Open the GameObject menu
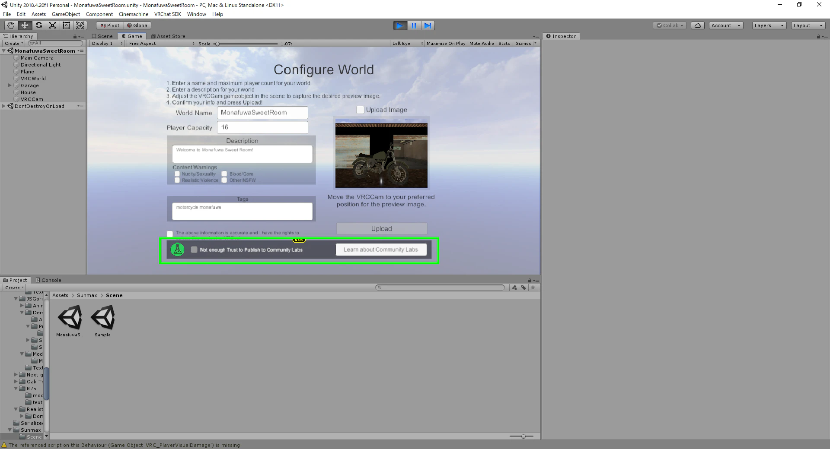Viewport: 830px width, 449px height. (66, 14)
